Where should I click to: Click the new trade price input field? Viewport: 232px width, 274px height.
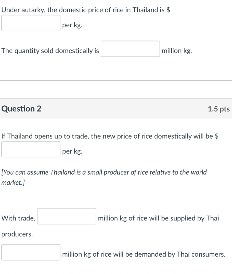point(31,149)
